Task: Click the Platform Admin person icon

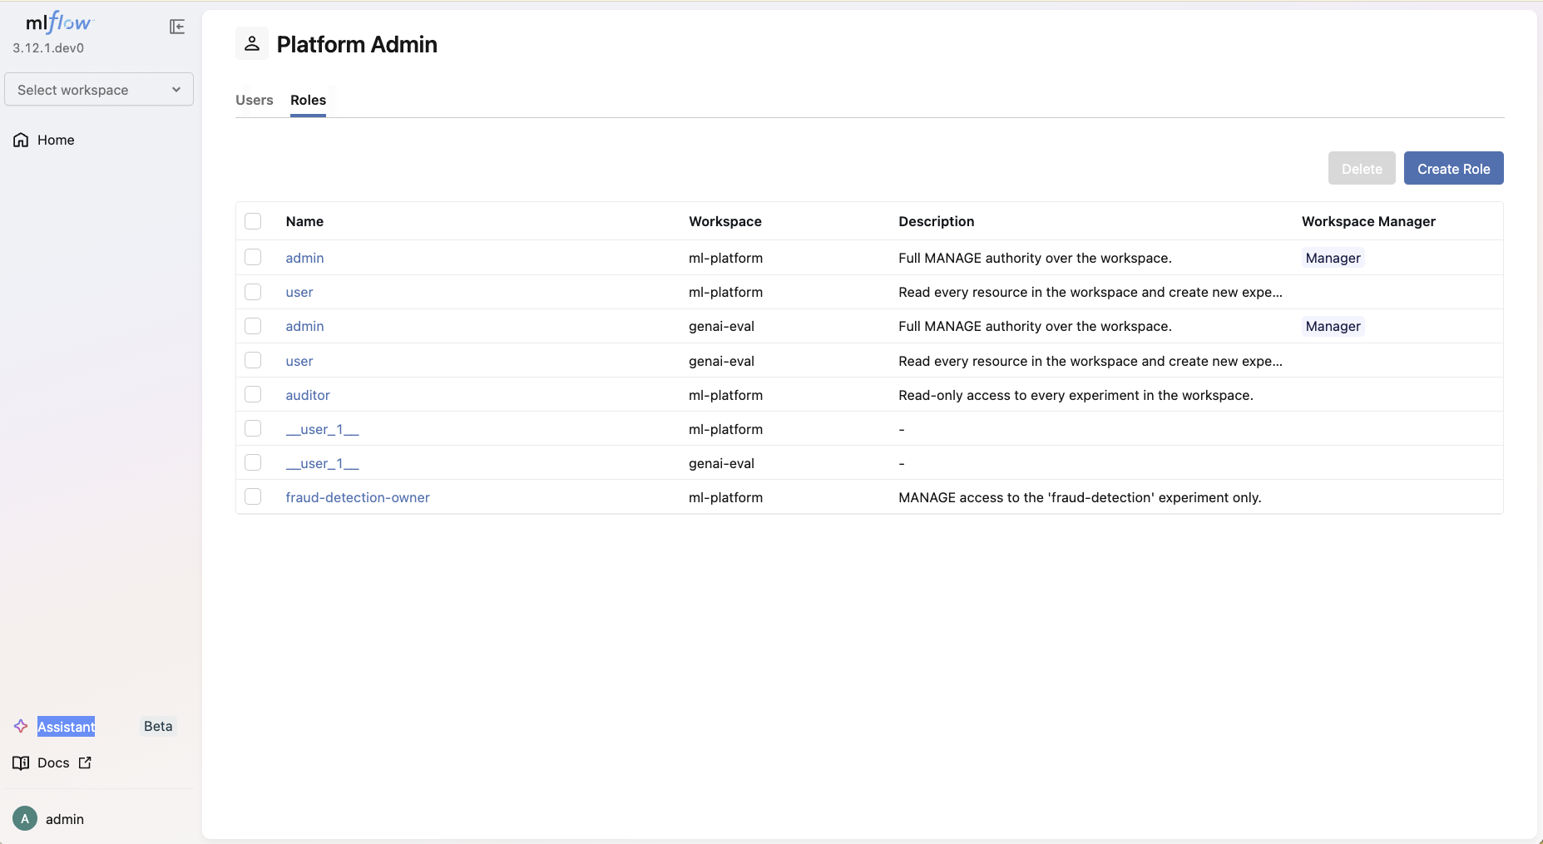Action: click(x=252, y=43)
